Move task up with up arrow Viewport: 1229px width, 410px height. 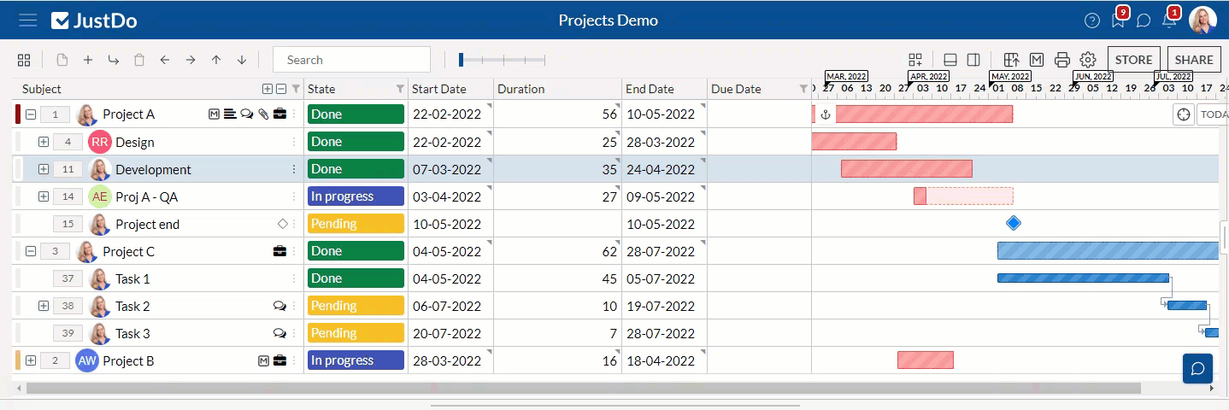[x=216, y=60]
